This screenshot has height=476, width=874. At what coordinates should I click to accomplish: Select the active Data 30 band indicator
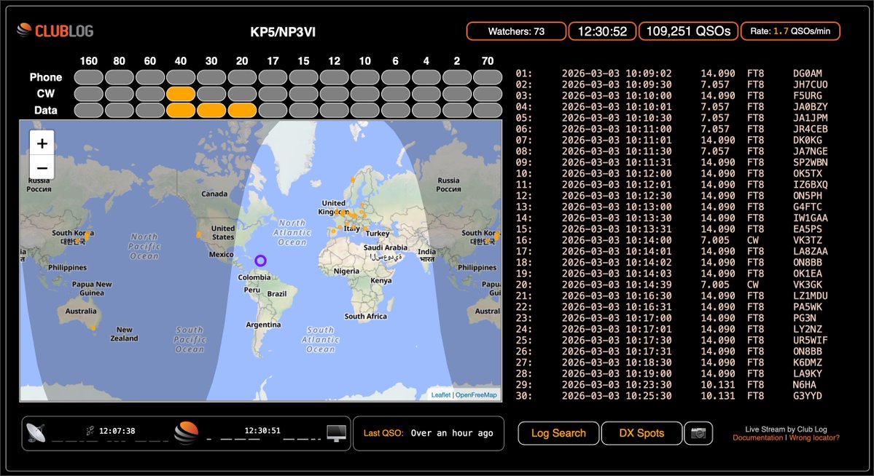pyautogui.click(x=211, y=110)
